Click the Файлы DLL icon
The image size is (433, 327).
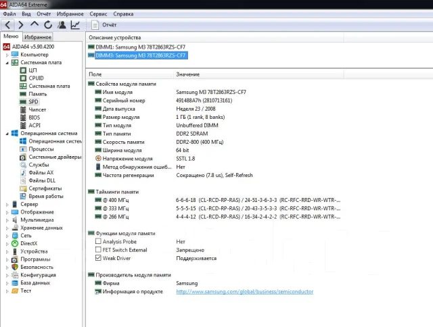coord(23,180)
